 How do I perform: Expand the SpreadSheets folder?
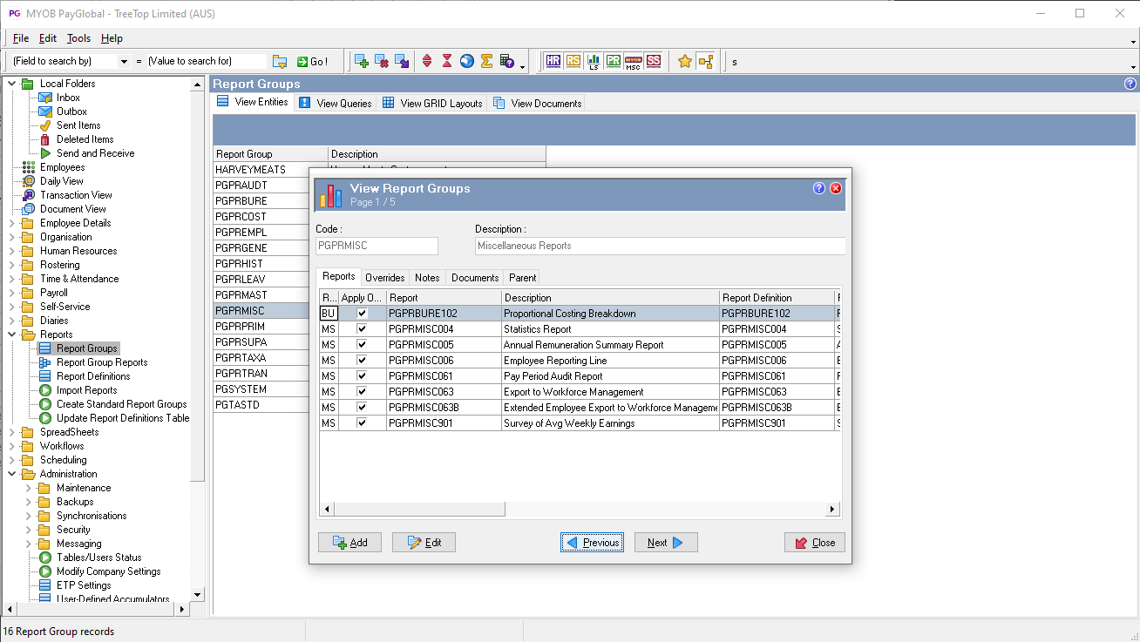pyautogui.click(x=12, y=432)
